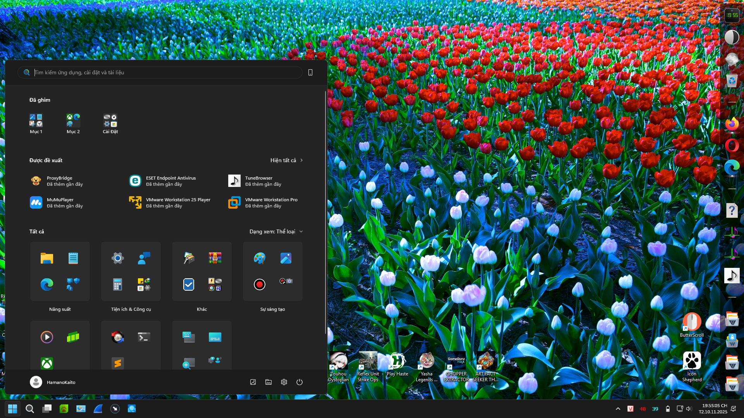Open Calculator in Tiện ích & Công cụ
744x418 pixels.
coord(117,284)
